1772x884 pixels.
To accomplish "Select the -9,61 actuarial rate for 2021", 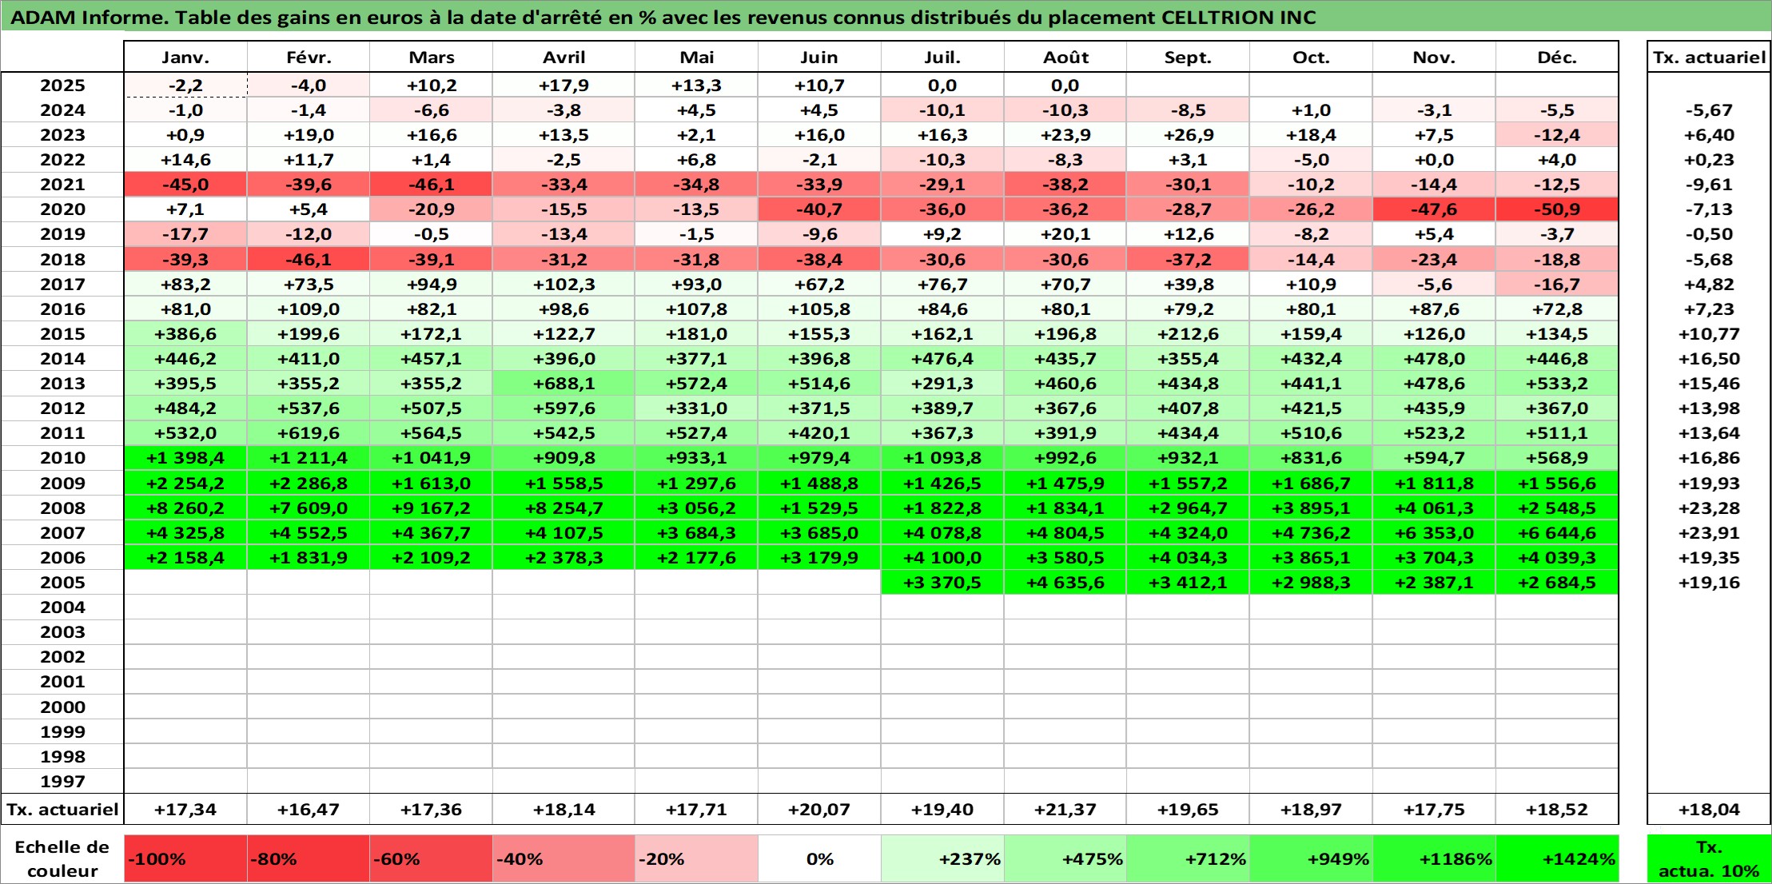I will tap(1709, 185).
